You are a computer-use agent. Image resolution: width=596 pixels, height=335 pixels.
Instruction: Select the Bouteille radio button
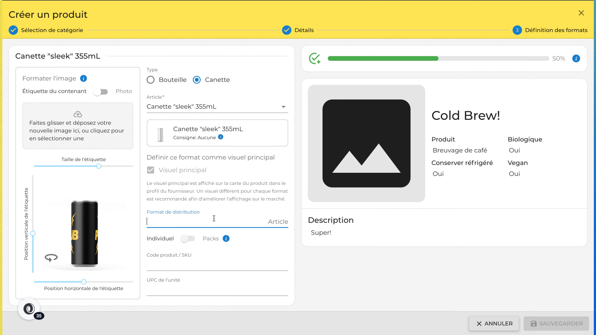pyautogui.click(x=151, y=80)
